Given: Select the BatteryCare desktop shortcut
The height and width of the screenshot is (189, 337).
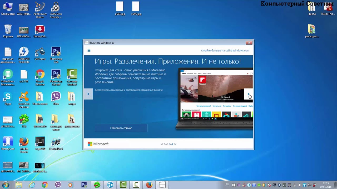Looking at the screenshot, I should [8, 143].
